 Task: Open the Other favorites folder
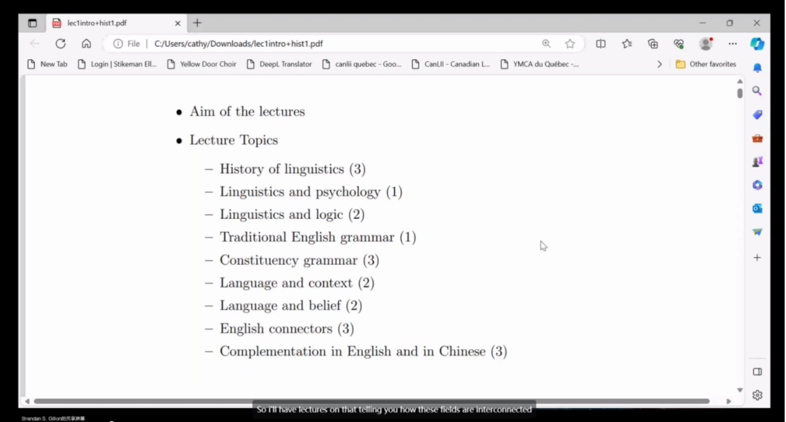tap(706, 64)
